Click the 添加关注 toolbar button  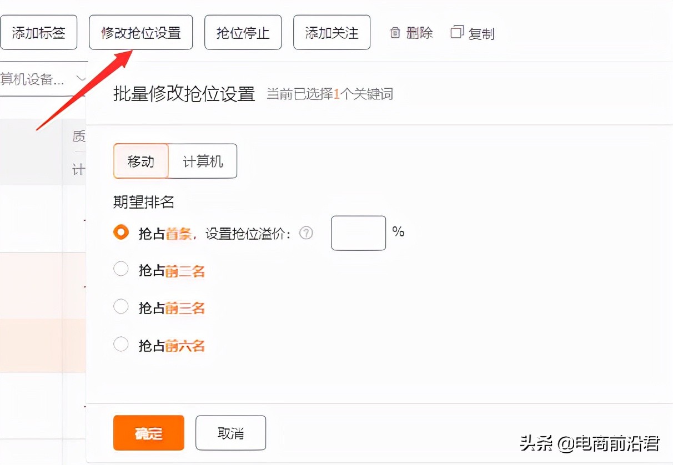[332, 32]
